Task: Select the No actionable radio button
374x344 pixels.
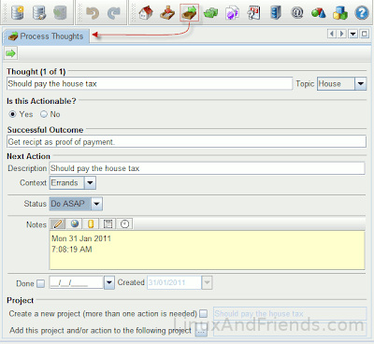Action: [44, 114]
